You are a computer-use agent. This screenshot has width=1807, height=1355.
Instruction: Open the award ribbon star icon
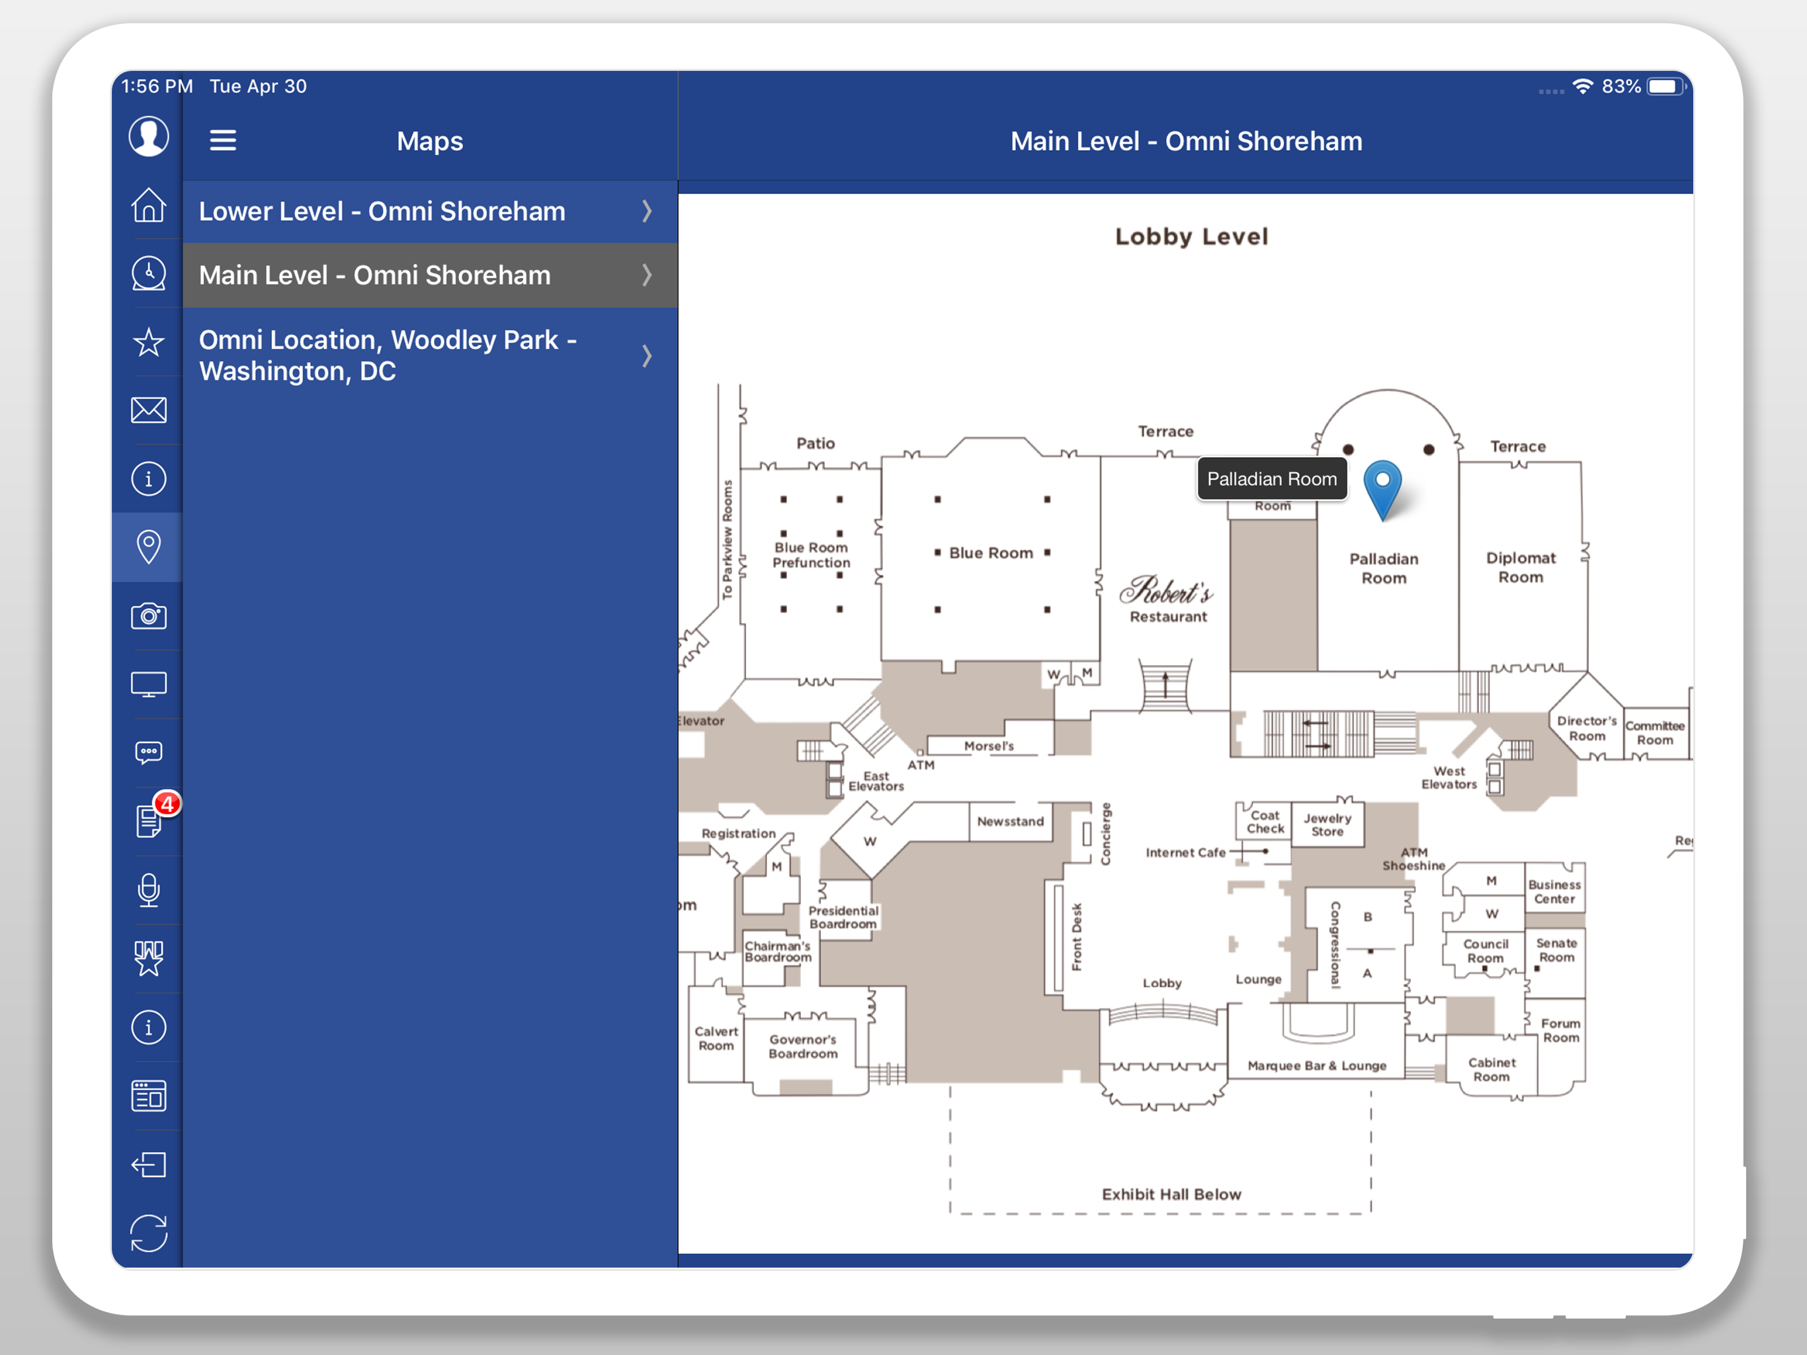149,958
